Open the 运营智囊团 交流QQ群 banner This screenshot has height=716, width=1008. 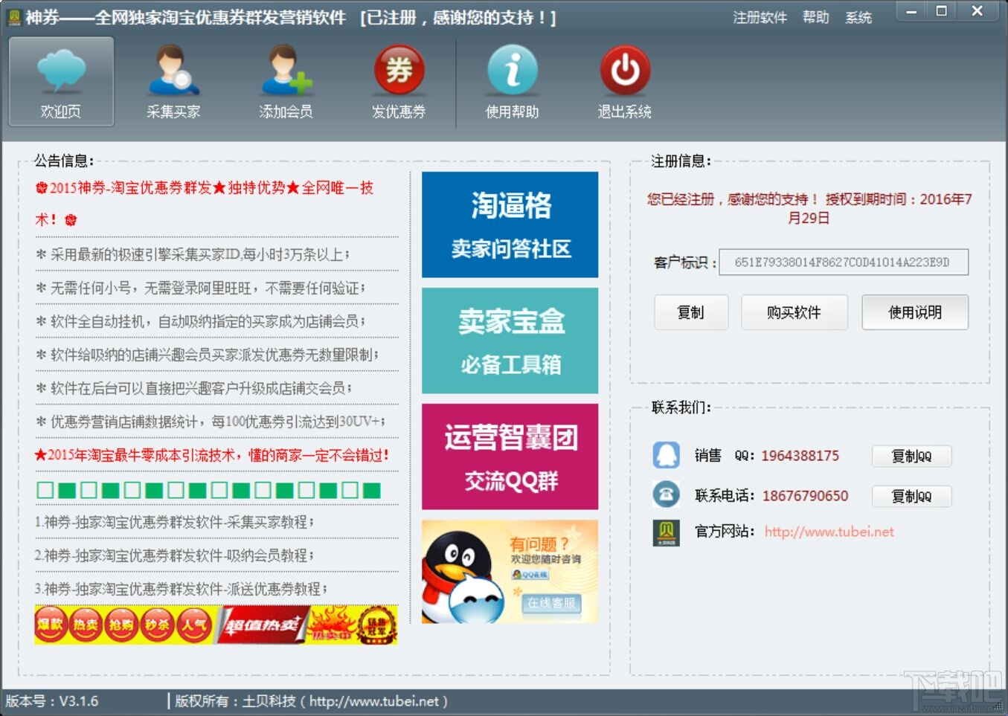pos(510,457)
